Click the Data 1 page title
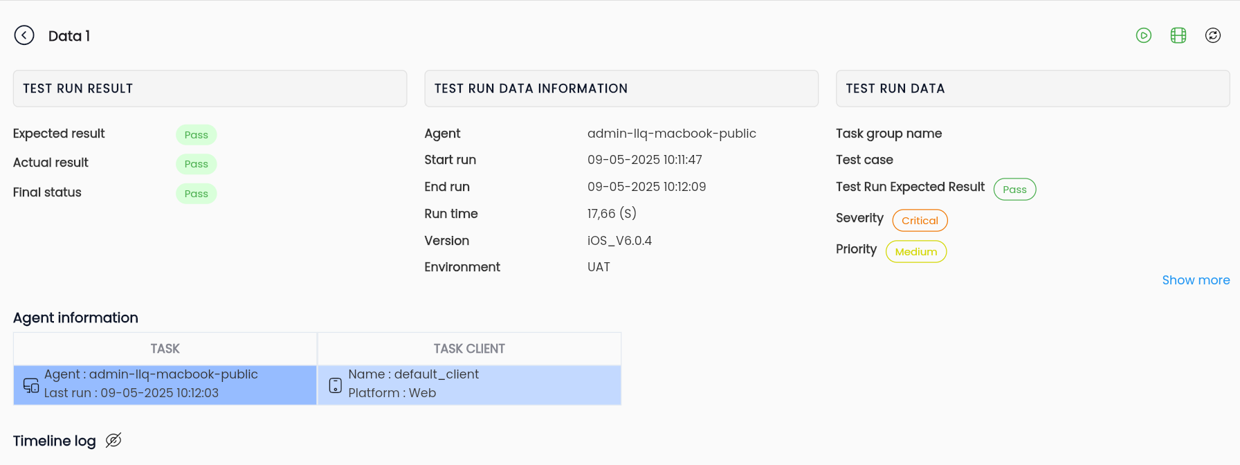1240x465 pixels. (x=69, y=36)
